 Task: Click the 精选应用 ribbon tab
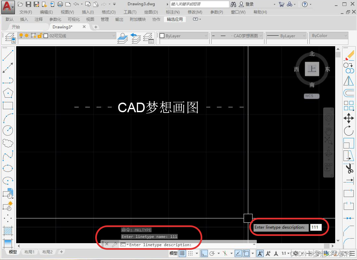[x=175, y=19]
